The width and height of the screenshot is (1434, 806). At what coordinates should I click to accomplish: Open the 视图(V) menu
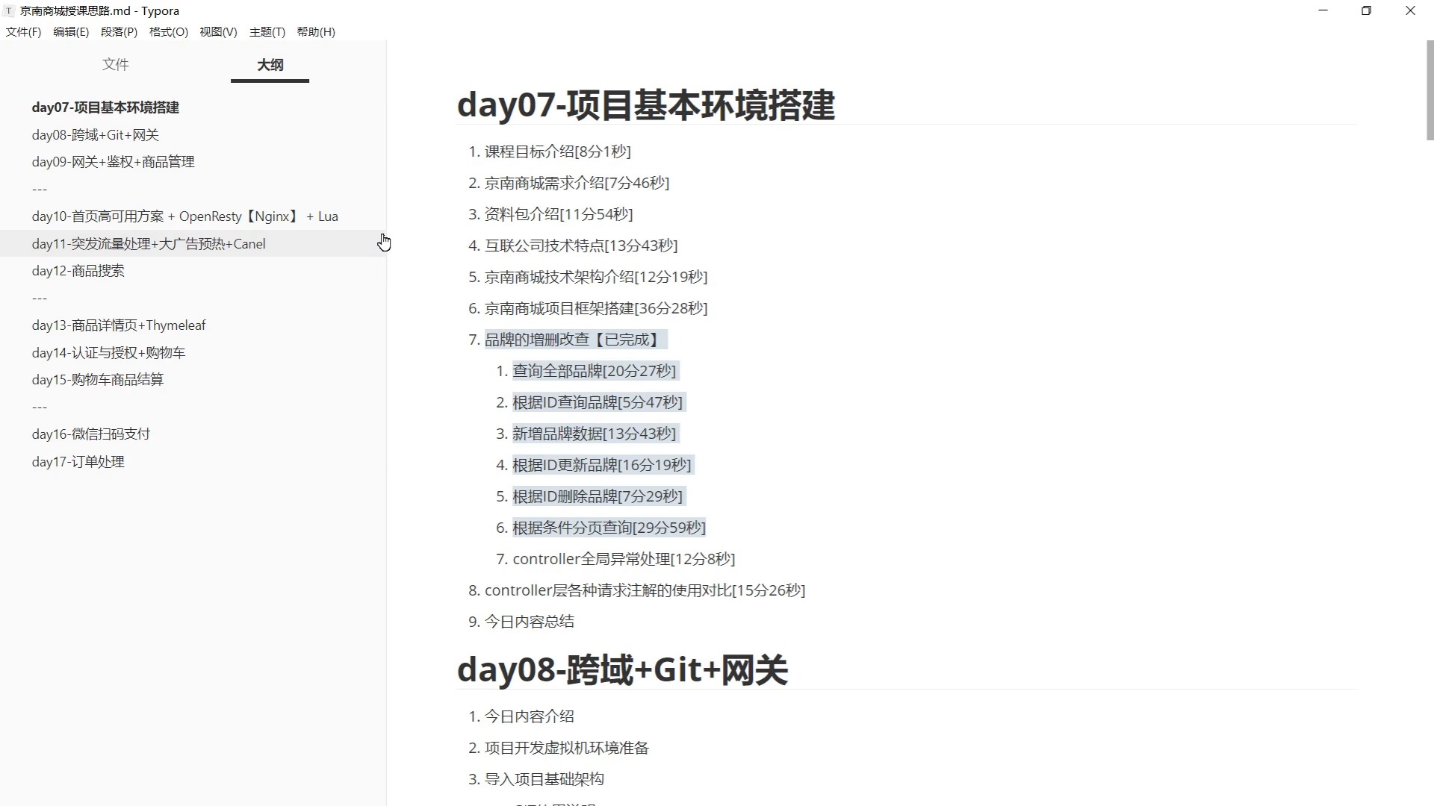click(x=217, y=31)
